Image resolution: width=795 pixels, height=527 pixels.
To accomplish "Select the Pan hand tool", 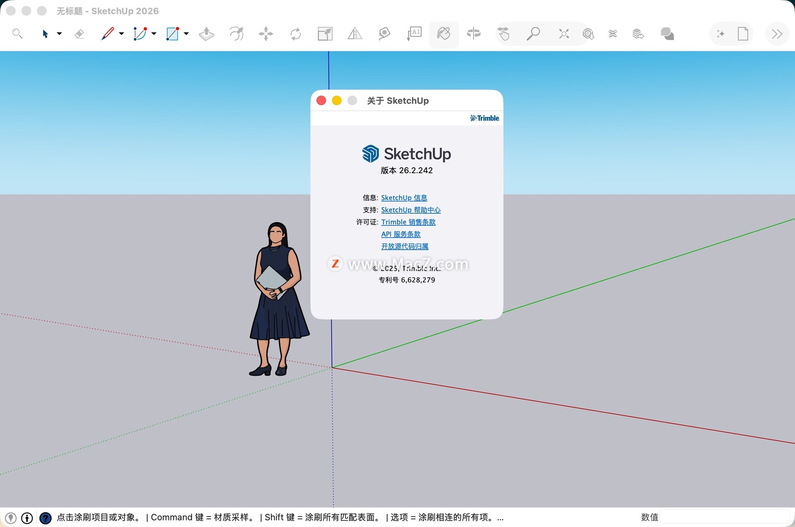I will coord(503,33).
